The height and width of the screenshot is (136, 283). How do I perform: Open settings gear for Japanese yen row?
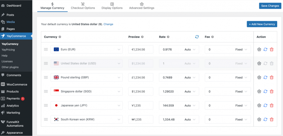coord(259,106)
